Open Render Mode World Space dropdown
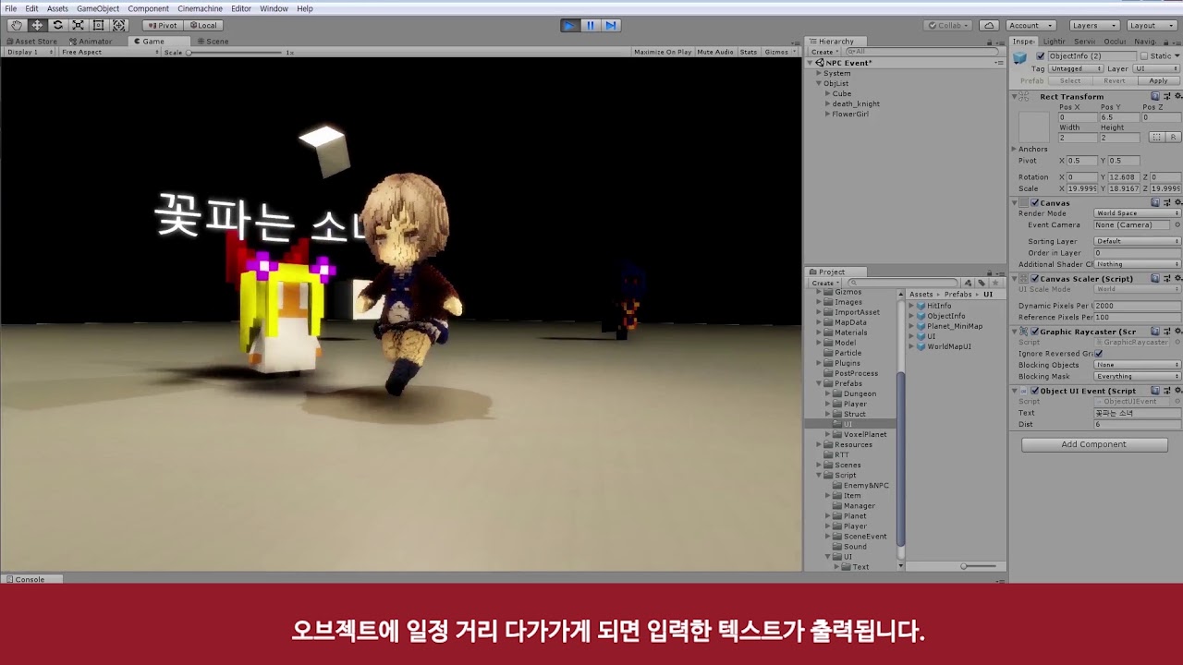The width and height of the screenshot is (1183, 665). coord(1138,213)
